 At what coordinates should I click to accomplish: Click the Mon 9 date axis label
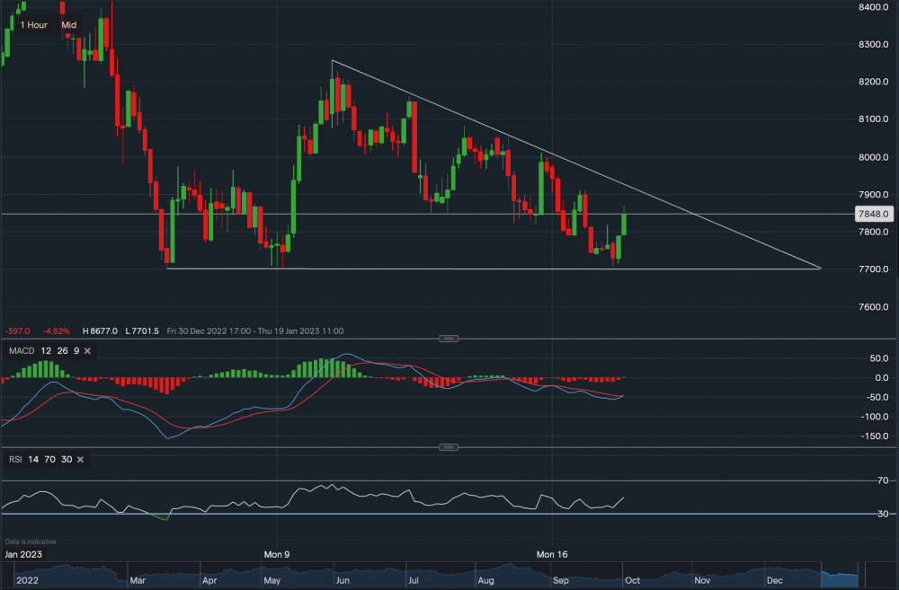(276, 554)
